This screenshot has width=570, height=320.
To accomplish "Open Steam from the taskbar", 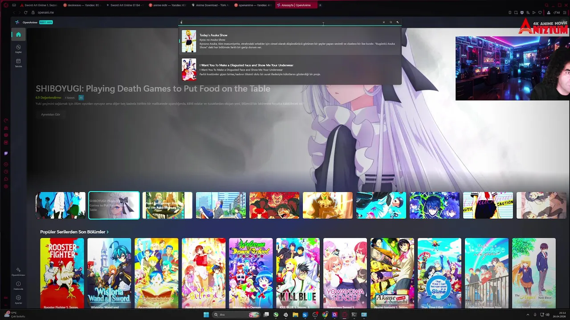I will coord(285,315).
